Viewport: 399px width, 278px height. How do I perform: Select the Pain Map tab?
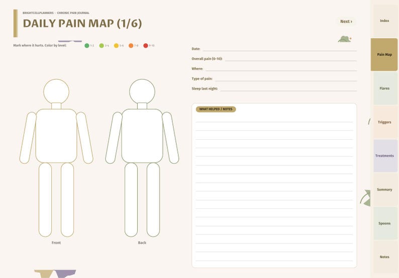click(384, 55)
